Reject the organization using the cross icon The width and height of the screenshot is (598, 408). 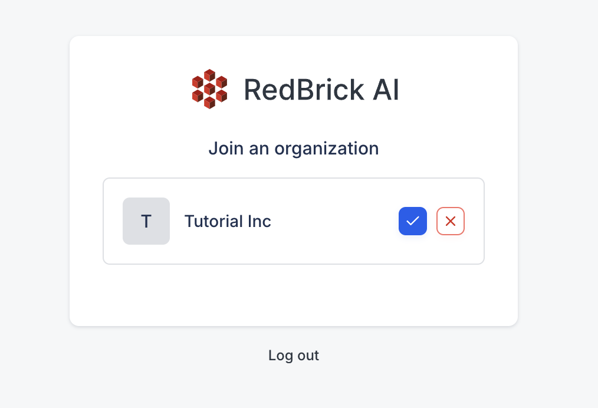[x=451, y=221]
